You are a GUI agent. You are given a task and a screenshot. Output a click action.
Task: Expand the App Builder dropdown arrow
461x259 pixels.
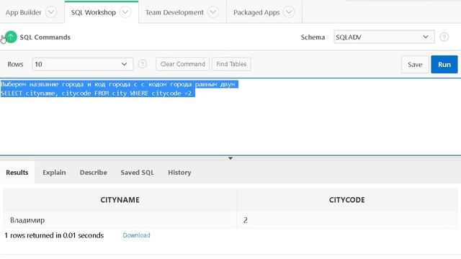(51, 12)
